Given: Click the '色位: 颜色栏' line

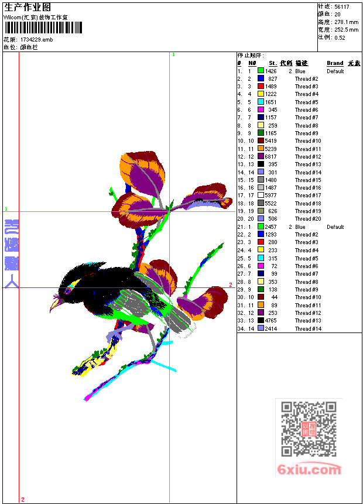Looking at the screenshot, I should (x=20, y=47).
